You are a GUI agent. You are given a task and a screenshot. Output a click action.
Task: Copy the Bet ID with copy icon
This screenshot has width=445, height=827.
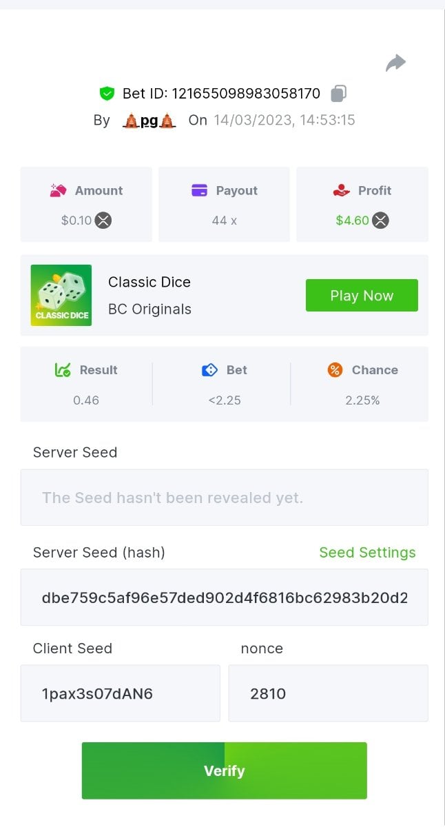338,93
